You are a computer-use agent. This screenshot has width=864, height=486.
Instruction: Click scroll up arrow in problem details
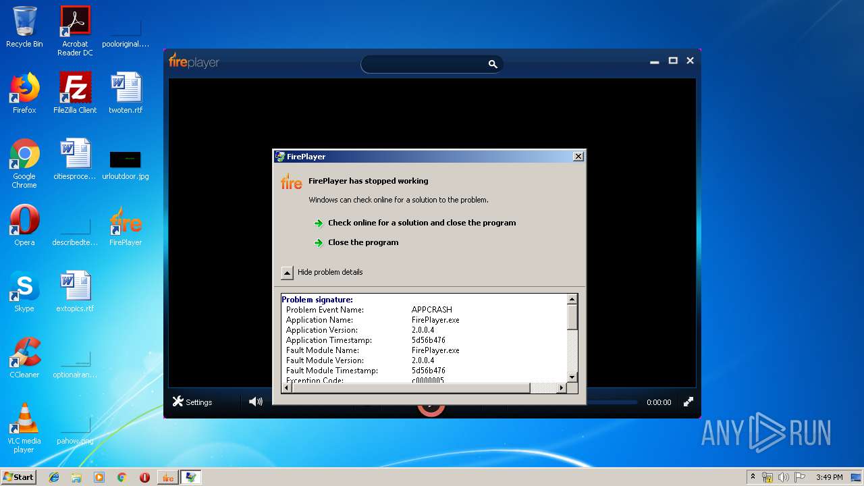click(572, 299)
